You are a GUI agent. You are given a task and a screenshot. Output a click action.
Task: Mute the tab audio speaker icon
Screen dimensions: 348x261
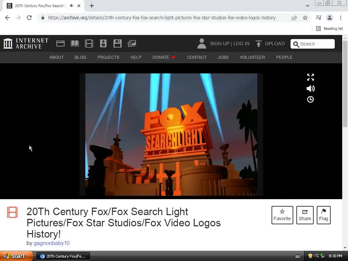pyautogui.click(x=71, y=6)
